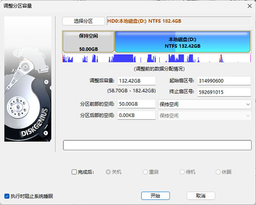This screenshot has width=256, height=205.
Task: Click the 分区前部的空间 50.00GB field
Action: (x=137, y=104)
